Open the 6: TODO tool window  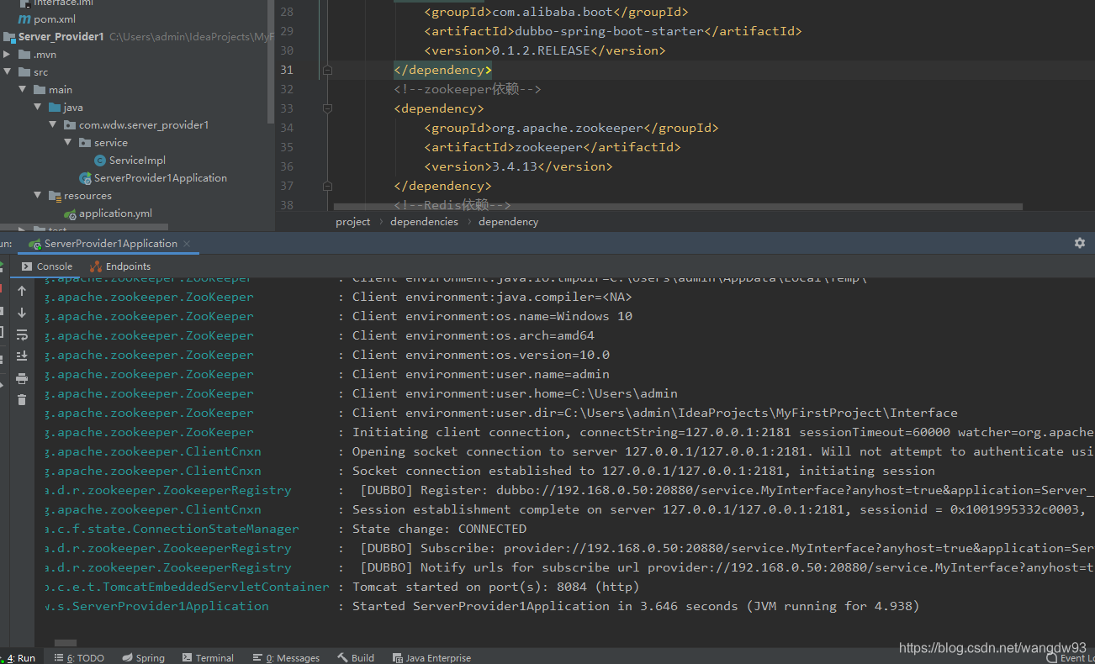coord(80,658)
